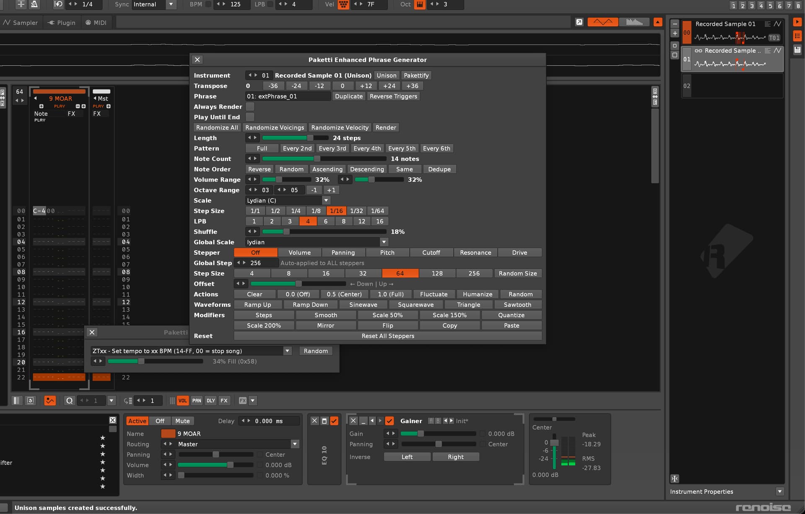Click the empty instrument slot 02
Image resolution: width=805 pixels, height=514 pixels.
click(x=732, y=86)
